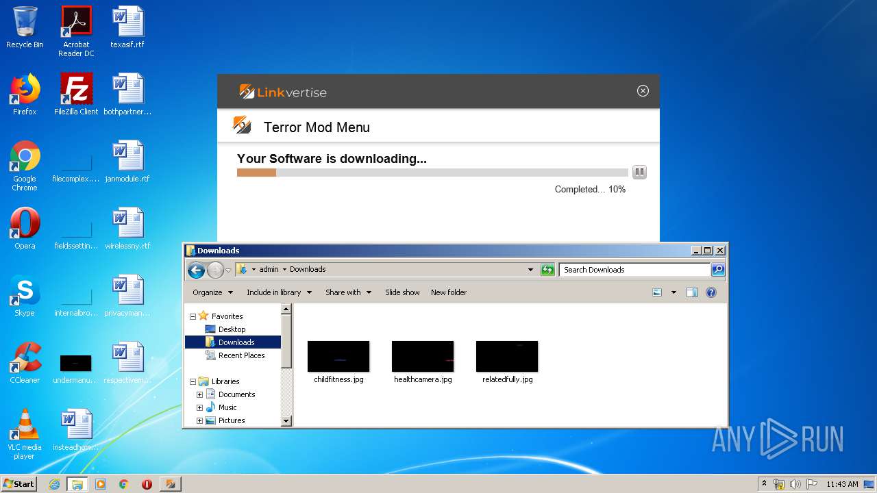877x493 pixels.
Task: Refresh the Downloads folder view
Action: [x=547, y=270]
